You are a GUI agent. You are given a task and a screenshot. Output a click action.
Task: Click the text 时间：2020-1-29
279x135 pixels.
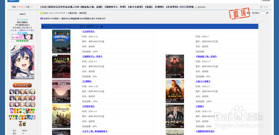[x=90, y=87]
